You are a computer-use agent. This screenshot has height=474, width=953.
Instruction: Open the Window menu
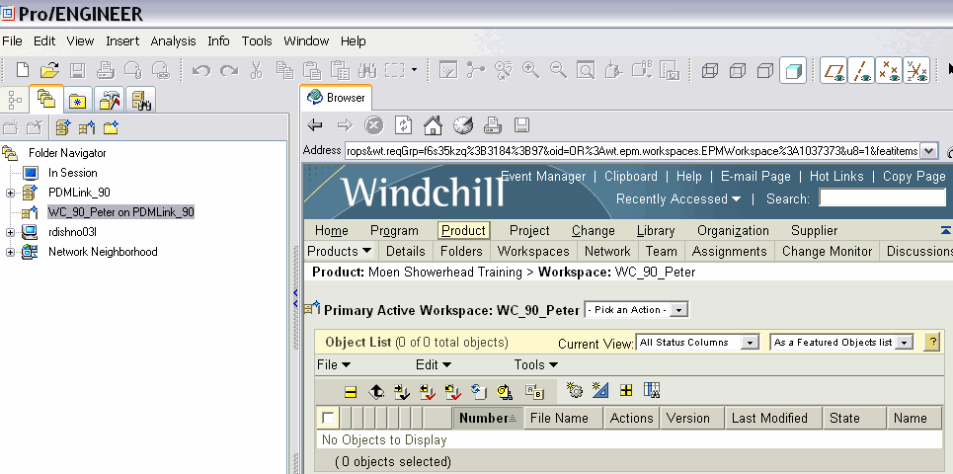coord(306,41)
